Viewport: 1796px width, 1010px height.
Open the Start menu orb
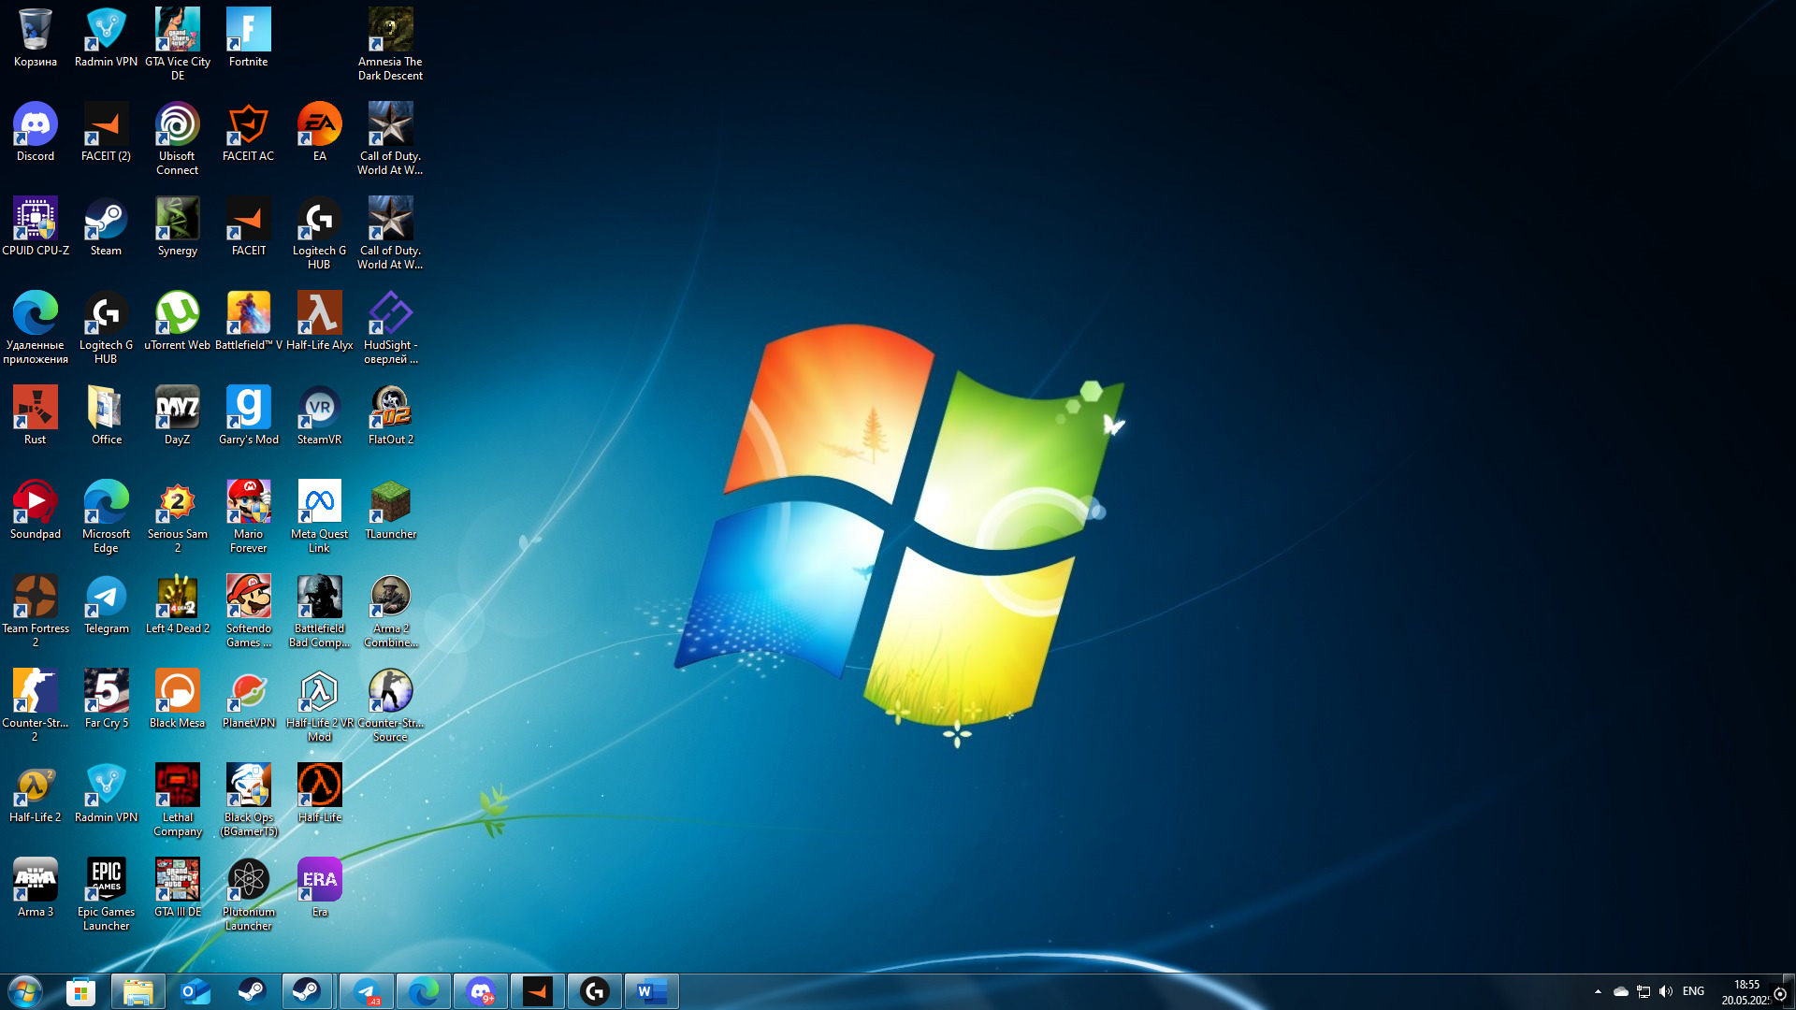pyautogui.click(x=25, y=991)
